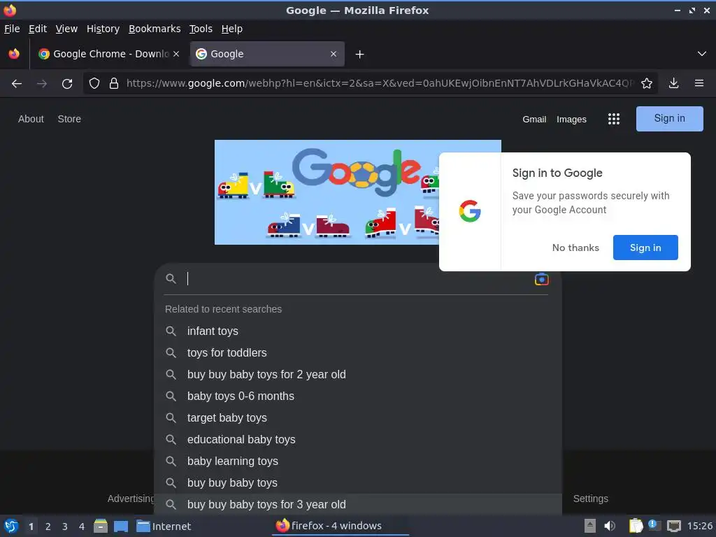Choose suggestion 'baby toys 0-6 months'
The width and height of the screenshot is (716, 537).
(x=358, y=396)
